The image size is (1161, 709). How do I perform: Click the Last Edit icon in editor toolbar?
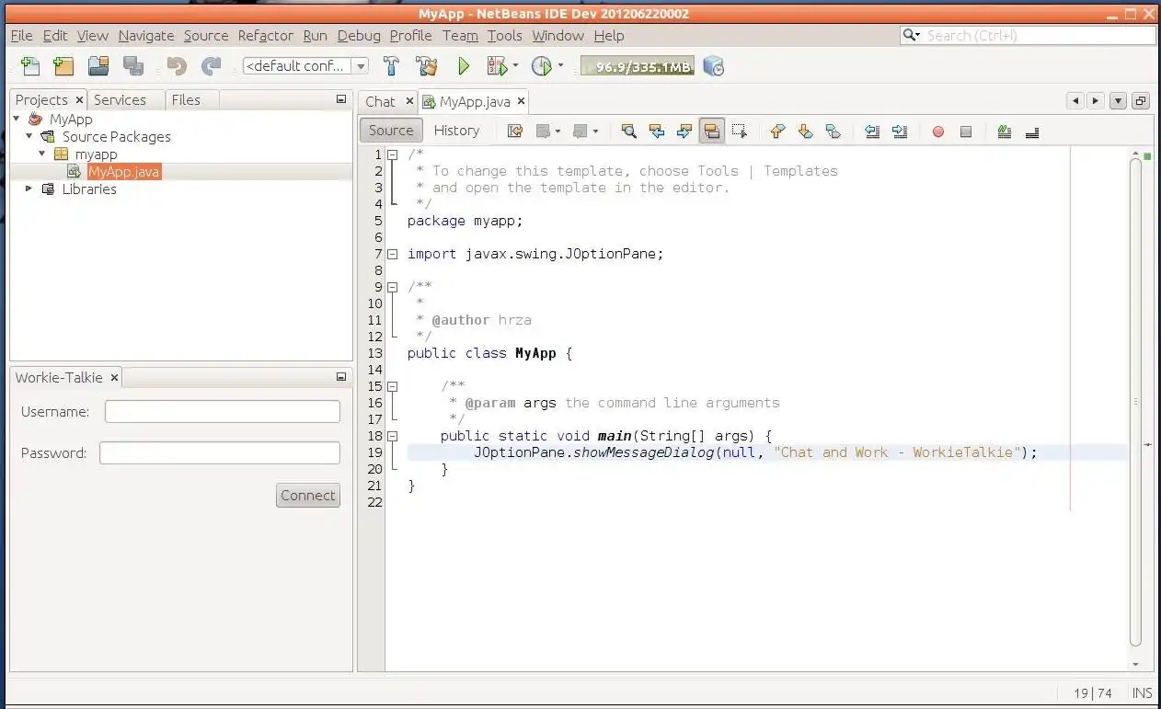pyautogui.click(x=515, y=132)
